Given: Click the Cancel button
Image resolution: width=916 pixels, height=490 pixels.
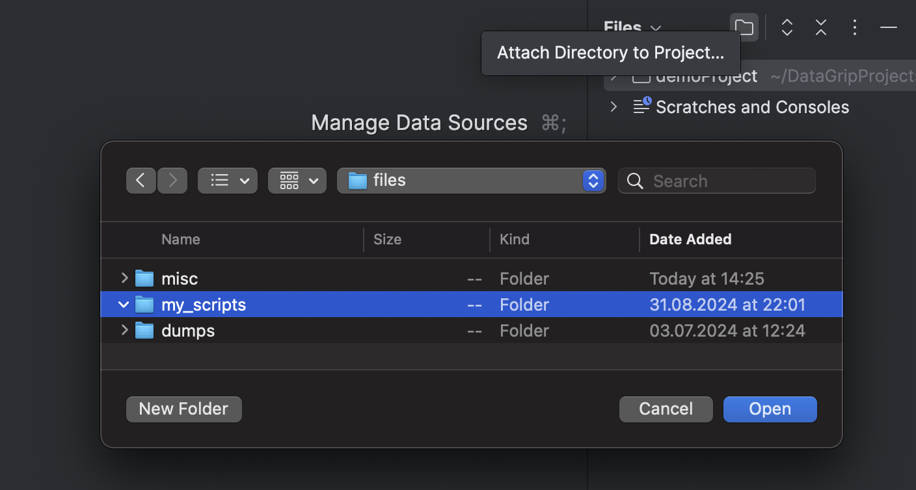Looking at the screenshot, I should [x=666, y=409].
